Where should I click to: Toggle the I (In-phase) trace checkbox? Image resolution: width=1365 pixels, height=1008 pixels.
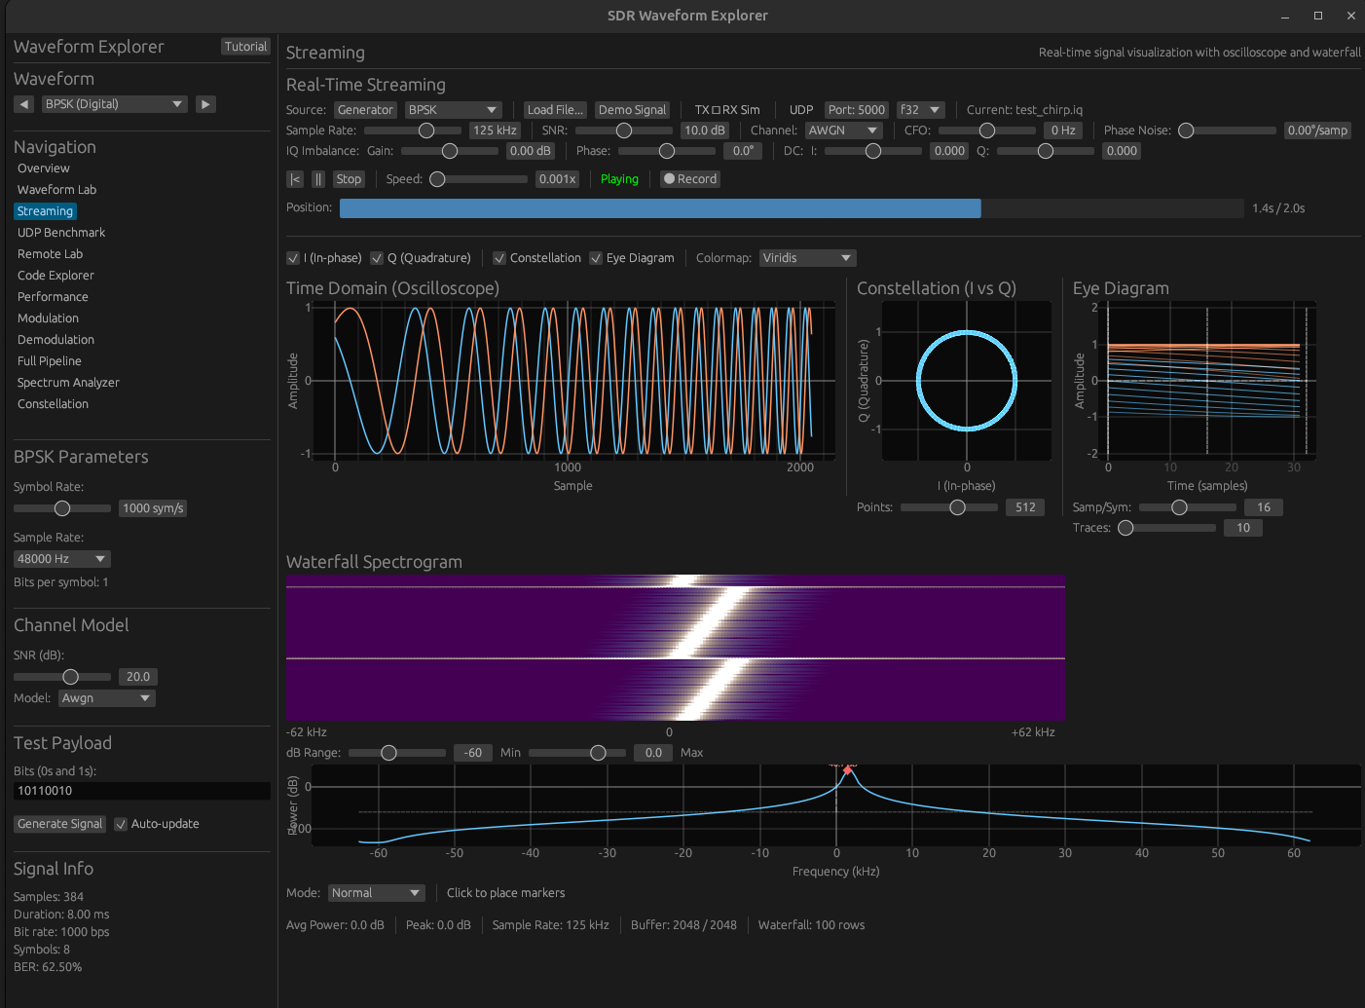coord(293,258)
